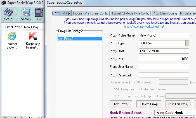This screenshot has height=118, width=196.
Task: Select x3 in Proxy List
Action: (x=79, y=35)
